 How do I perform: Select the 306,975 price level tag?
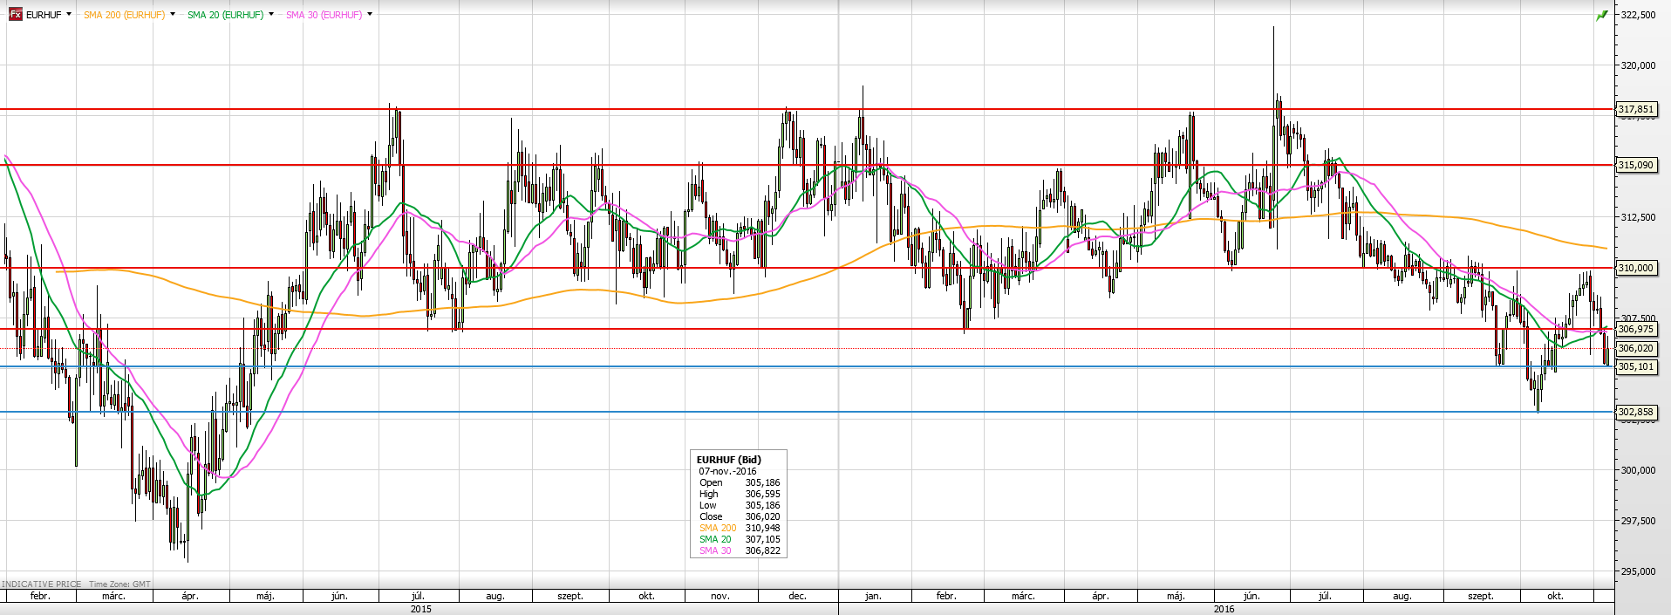point(1636,329)
